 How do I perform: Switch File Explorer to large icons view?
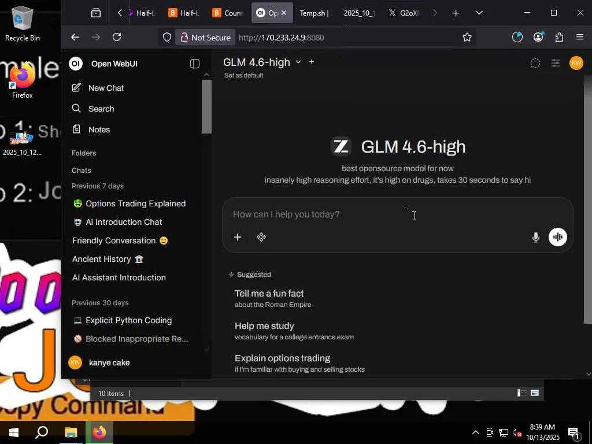[535, 393]
